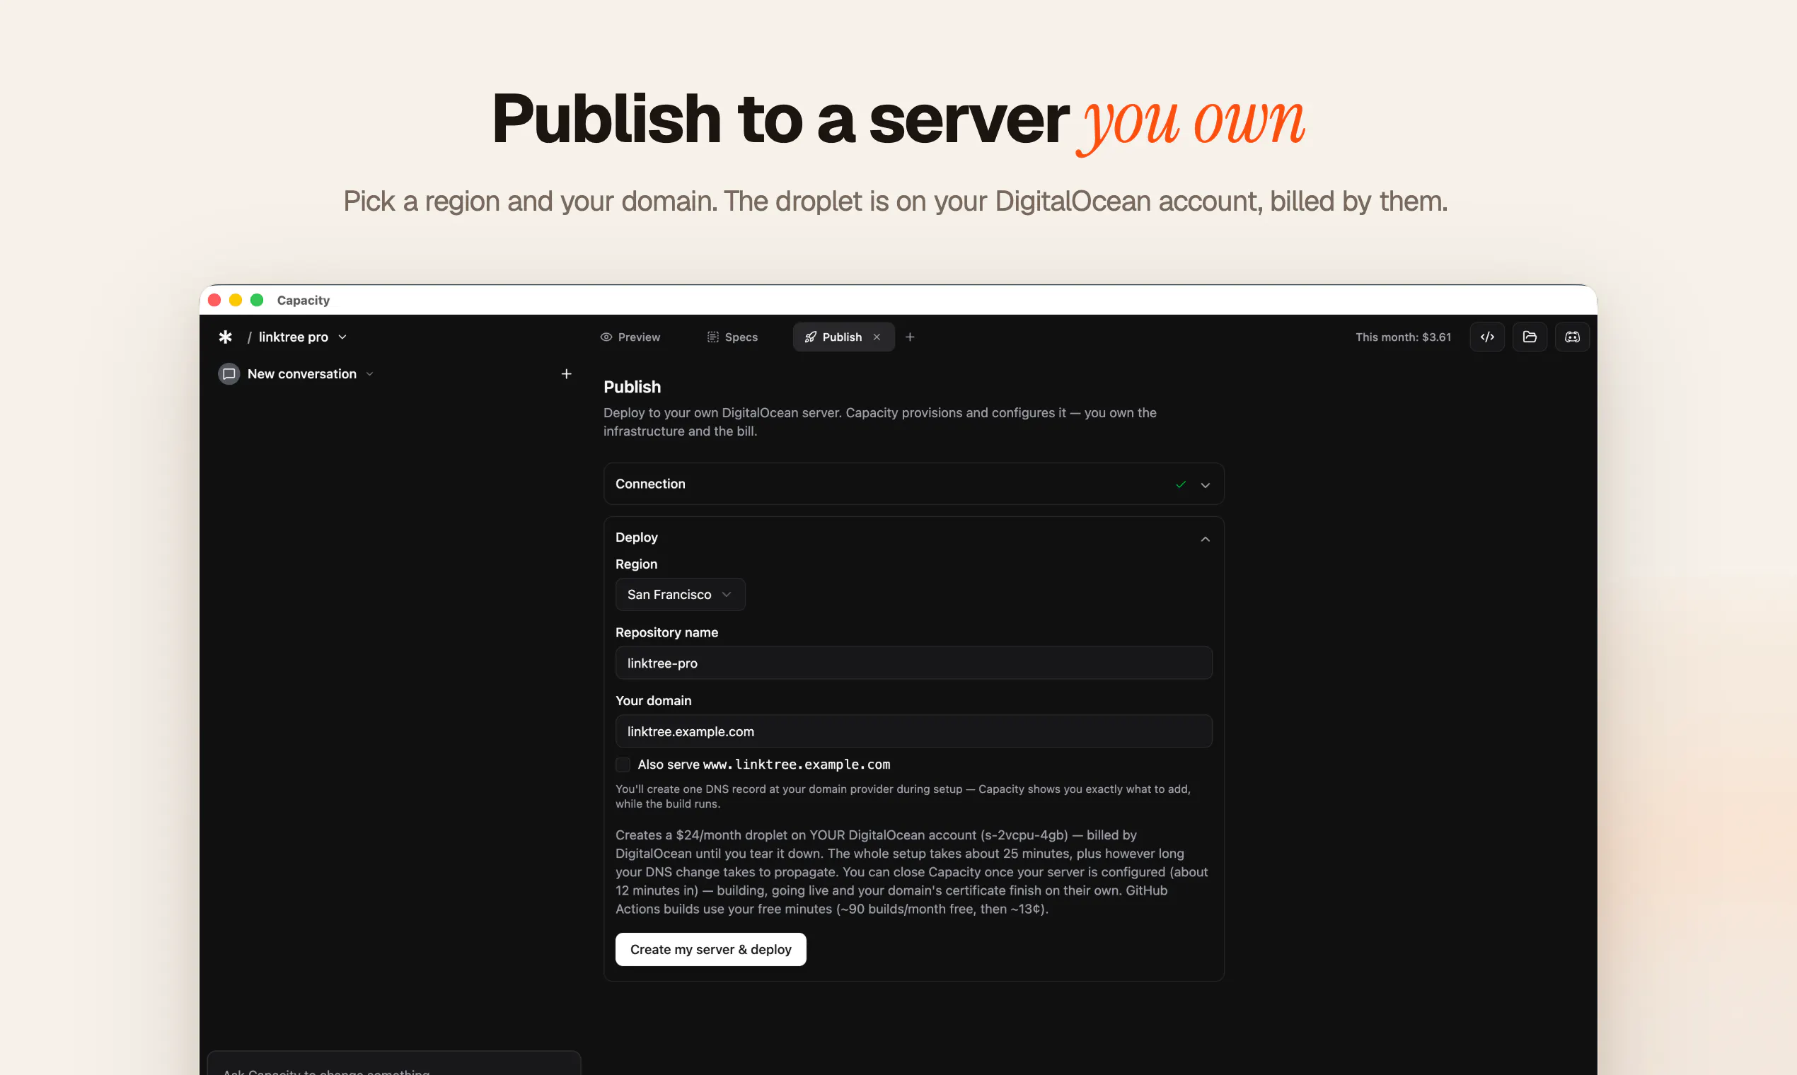
Task: Click the This month: $3.61 cost text
Action: point(1404,337)
